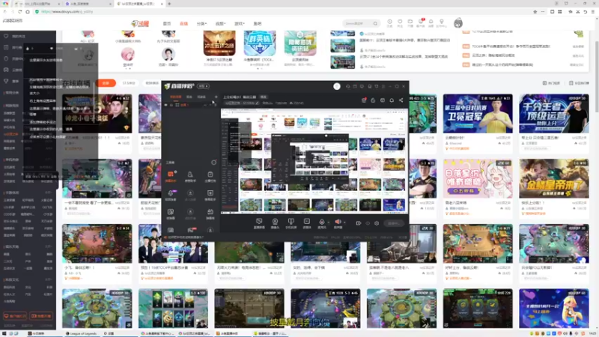The width and height of the screenshot is (599, 337).
Task: Edit stream title with pencil icon
Action: (257, 103)
